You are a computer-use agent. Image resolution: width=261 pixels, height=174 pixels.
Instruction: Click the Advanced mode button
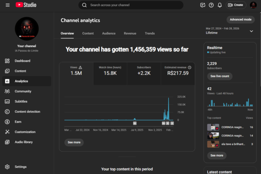tap(240, 20)
